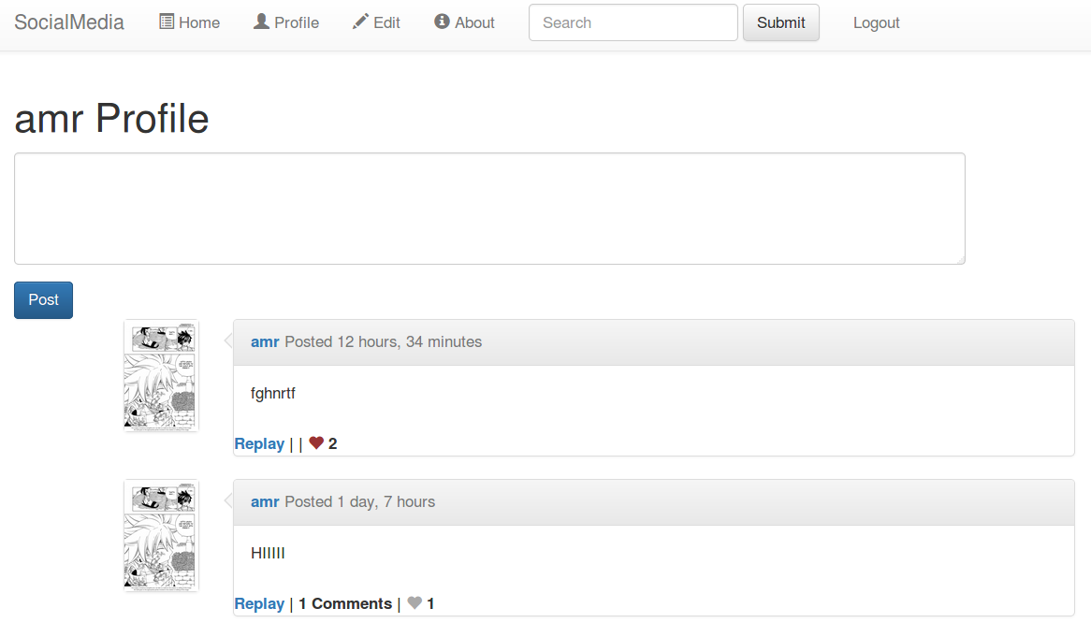Open amr author link on fghnrtf post

click(265, 341)
